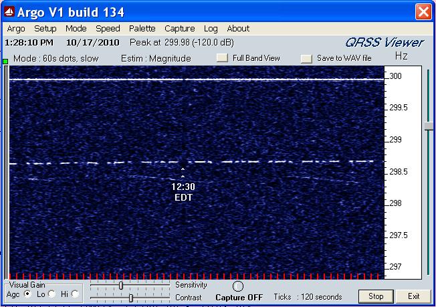The height and width of the screenshot is (307, 436).
Task: Click the 298.5 Hz scale label
Action: point(398,172)
